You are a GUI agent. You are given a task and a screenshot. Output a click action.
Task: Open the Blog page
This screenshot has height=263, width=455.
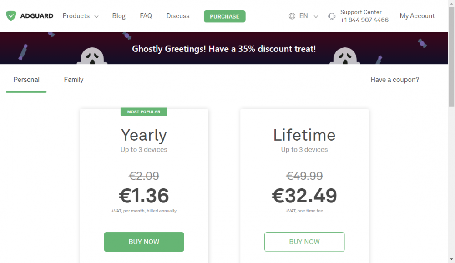coord(119,16)
